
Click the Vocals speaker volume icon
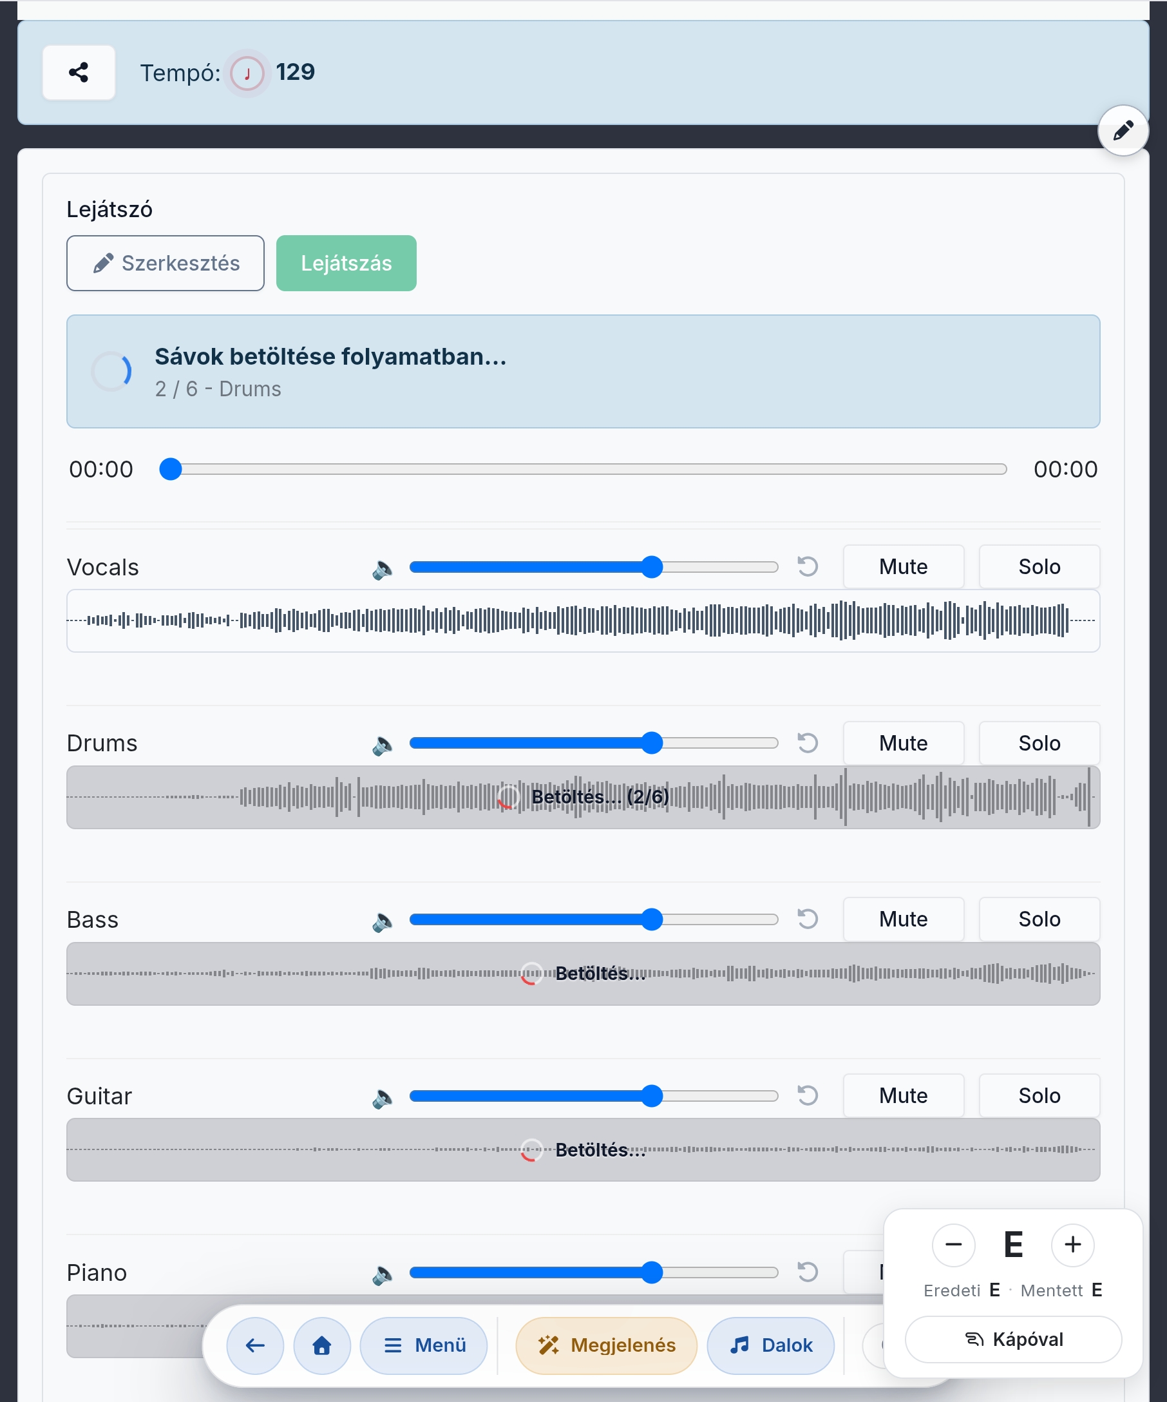tap(383, 568)
